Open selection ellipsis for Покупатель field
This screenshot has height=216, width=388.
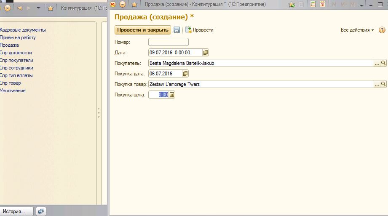377,63
